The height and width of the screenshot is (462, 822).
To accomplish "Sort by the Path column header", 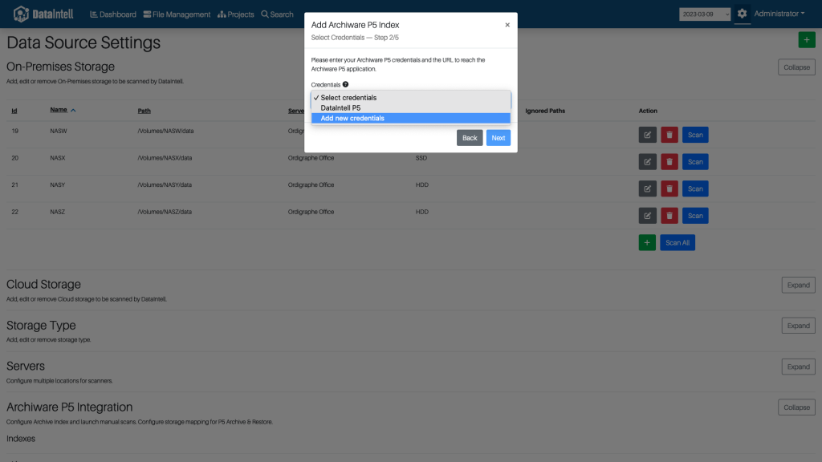I will tap(144, 111).
